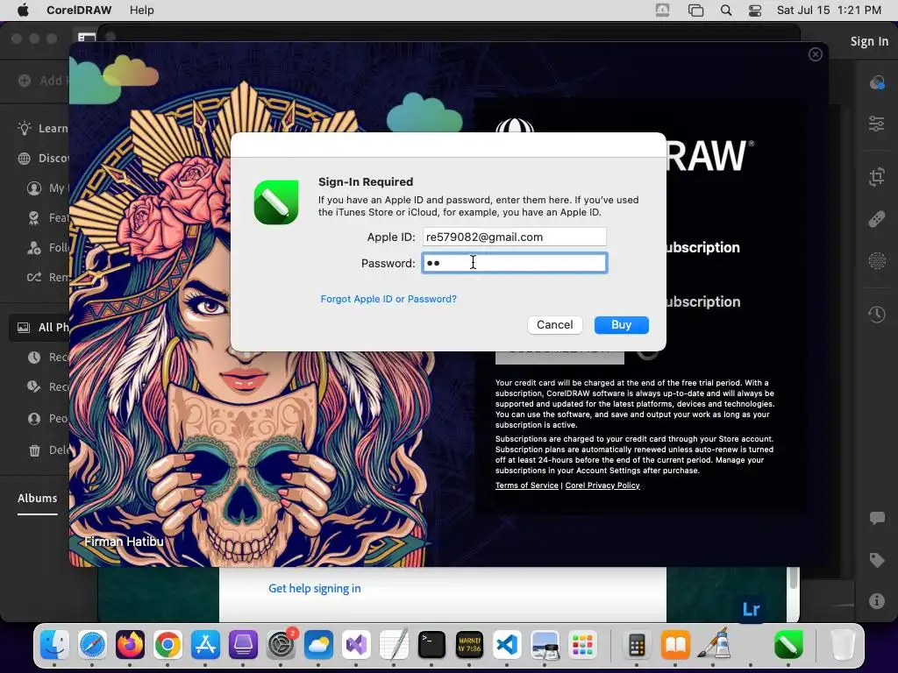Click the People icon in Lightroom sidebar
The width and height of the screenshot is (898, 673).
[34, 418]
